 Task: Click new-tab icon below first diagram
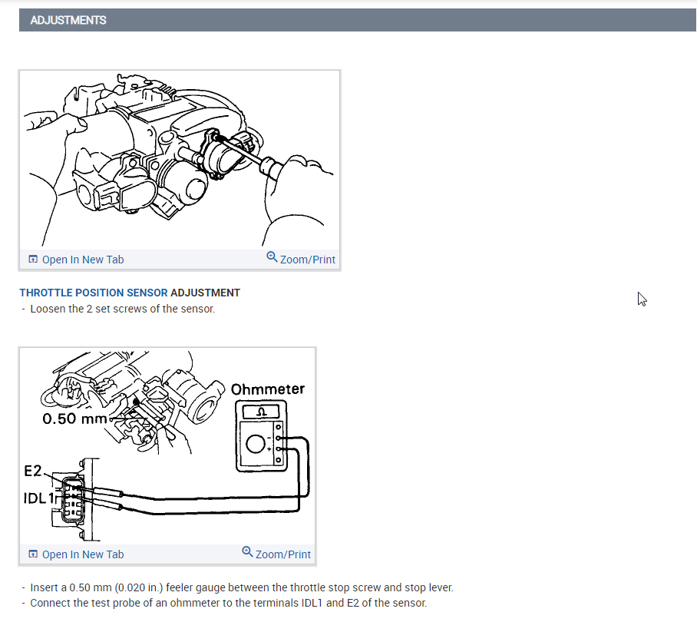coord(33,260)
